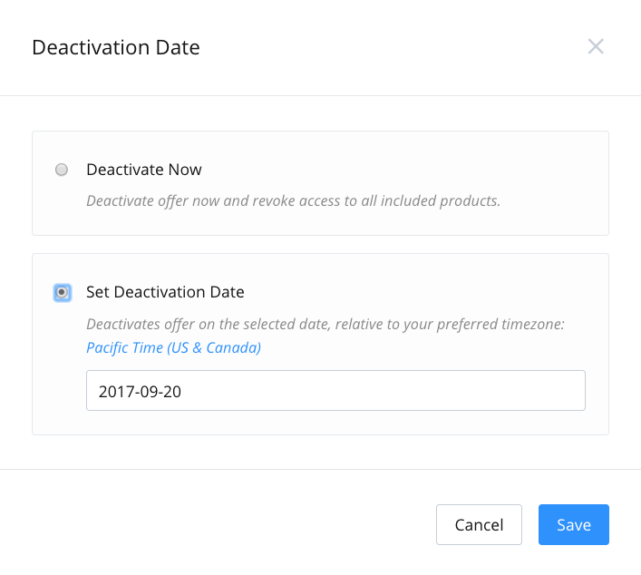Save the deactivation date
Image resolution: width=641 pixels, height=575 pixels.
(574, 525)
